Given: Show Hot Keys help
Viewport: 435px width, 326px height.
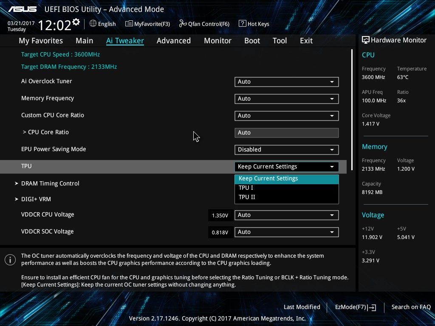Looking at the screenshot, I should coord(254,24).
